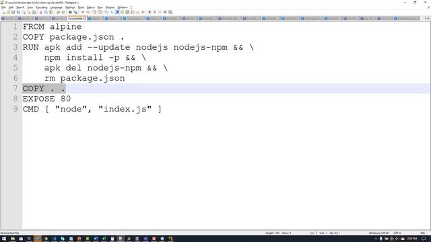Click the small X below window controls
The image size is (431, 242).
(428, 7)
